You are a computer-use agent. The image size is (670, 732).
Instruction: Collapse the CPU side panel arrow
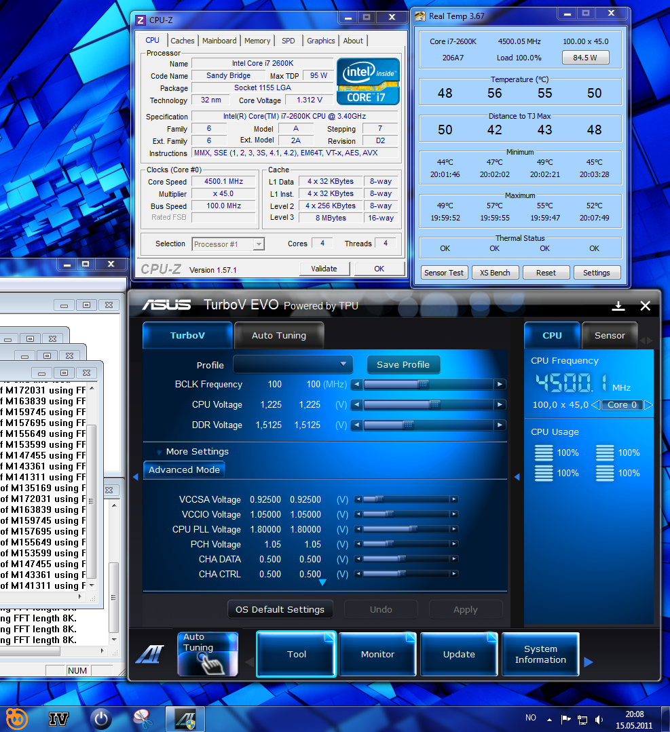(x=517, y=477)
